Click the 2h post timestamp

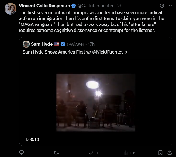click(x=120, y=6)
